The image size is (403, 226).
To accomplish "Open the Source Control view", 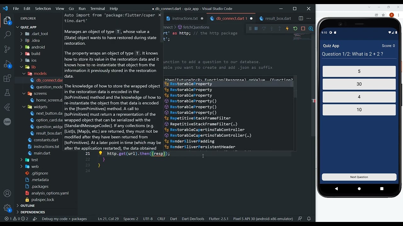I will [x=7, y=49].
